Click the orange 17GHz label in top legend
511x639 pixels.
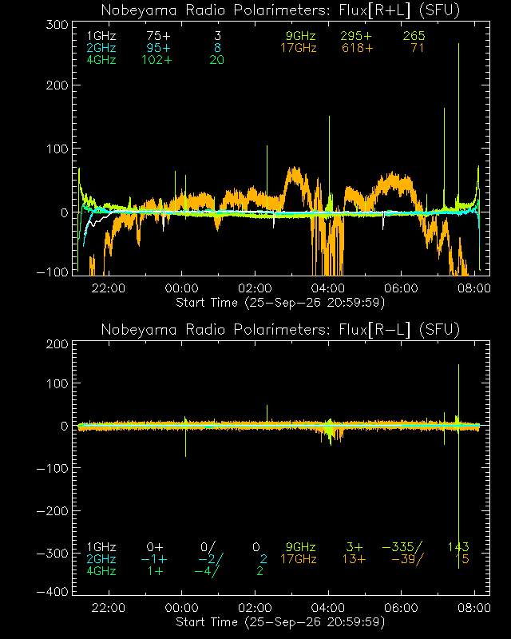[x=299, y=48]
